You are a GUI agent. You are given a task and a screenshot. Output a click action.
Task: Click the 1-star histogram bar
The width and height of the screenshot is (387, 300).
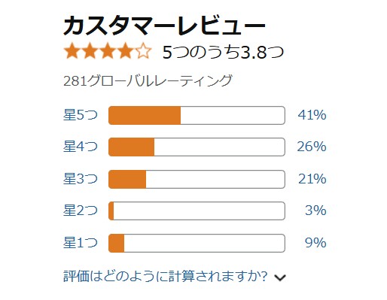click(197, 243)
